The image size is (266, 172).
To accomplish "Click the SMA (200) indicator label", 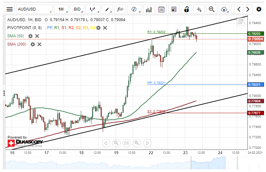I will click(17, 44).
